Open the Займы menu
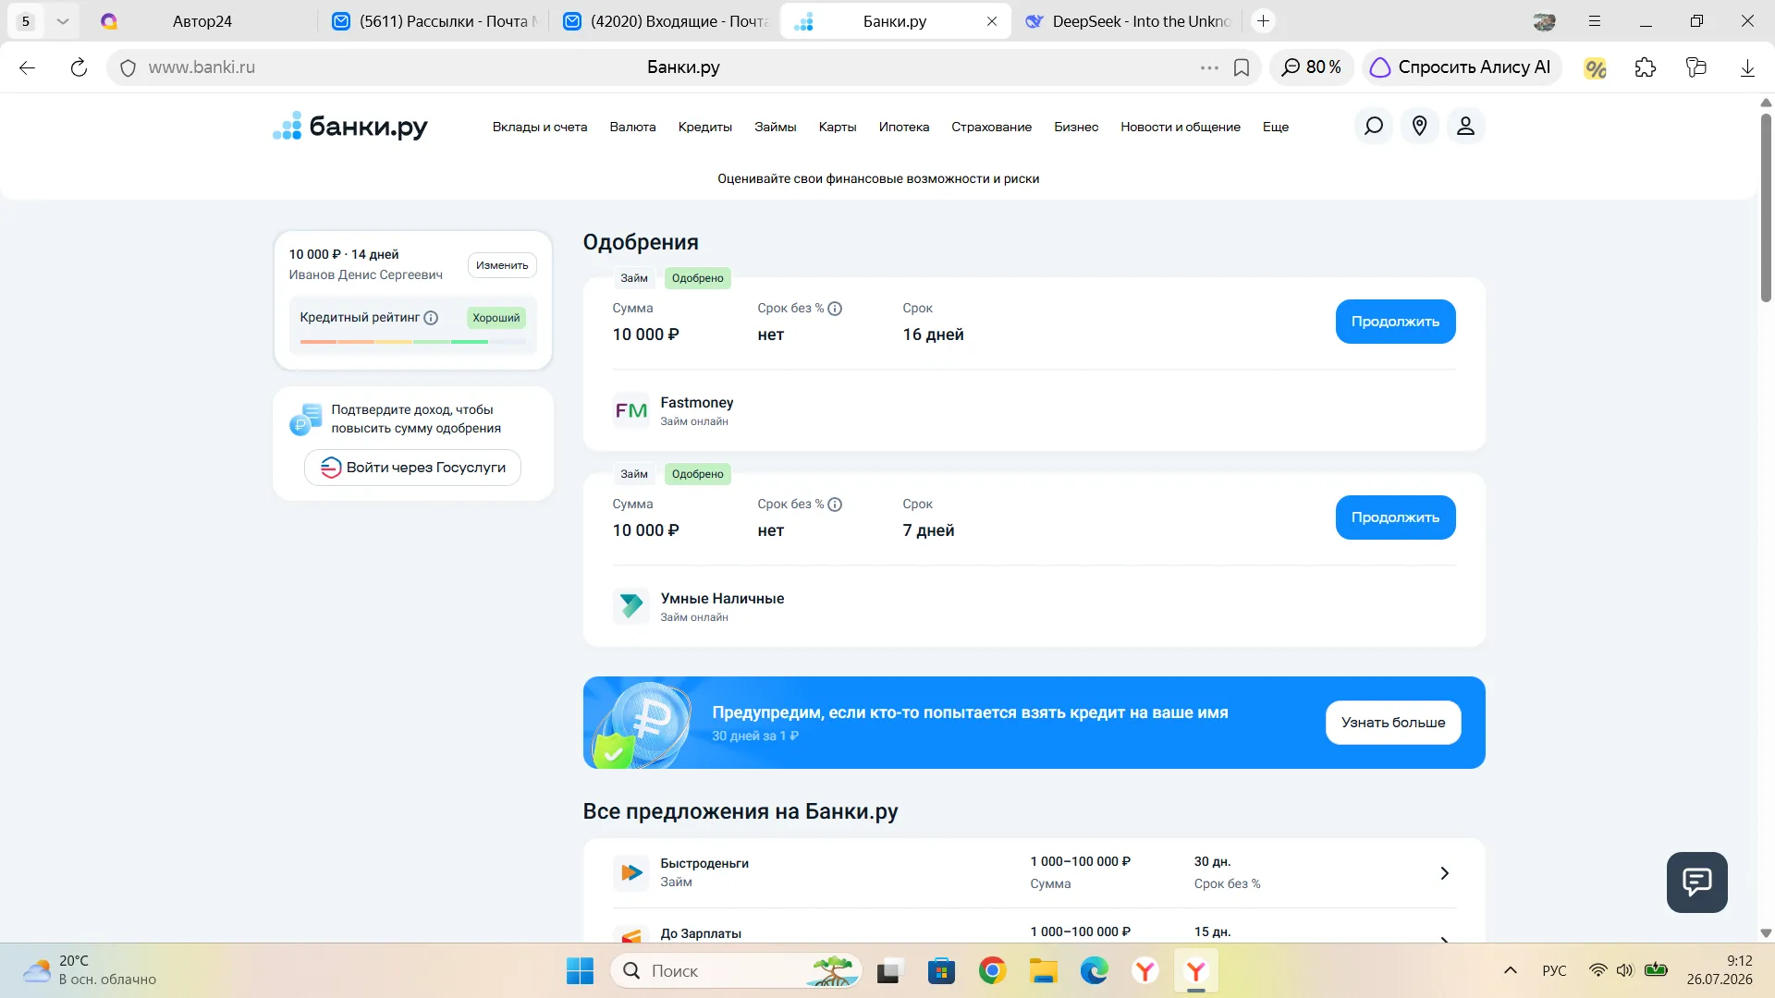This screenshot has height=998, width=1775. click(776, 128)
